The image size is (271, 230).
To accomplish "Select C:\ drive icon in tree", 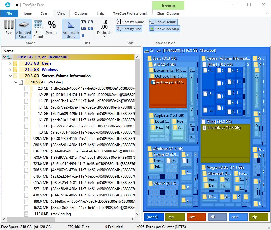I will [9, 57].
